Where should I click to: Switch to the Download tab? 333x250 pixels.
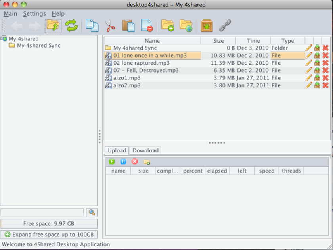click(x=145, y=150)
